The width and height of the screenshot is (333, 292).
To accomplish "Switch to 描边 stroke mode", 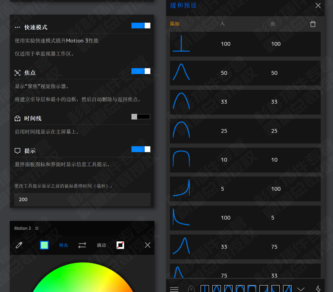I will point(101,245).
